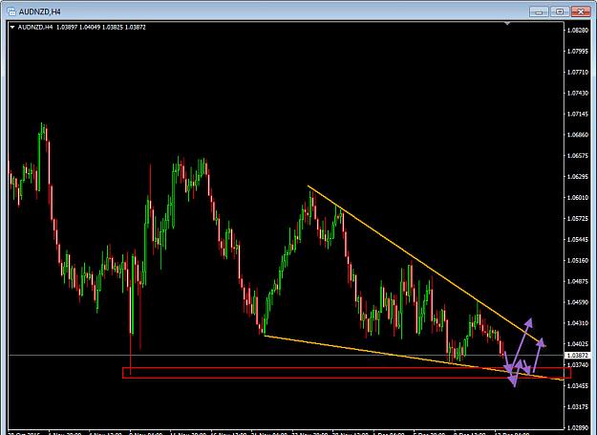Click the 1.04025 price scale label
Image resolution: width=597 pixels, height=435 pixels.
point(578,344)
